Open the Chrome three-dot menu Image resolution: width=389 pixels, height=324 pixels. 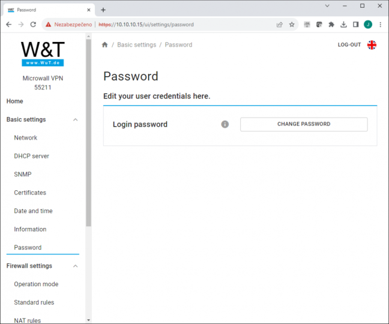pos(380,24)
